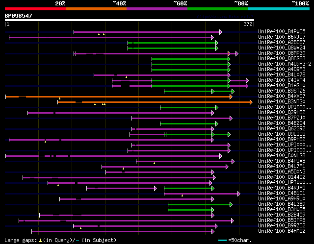Open hit UniRef100_B4PWC5
The width and height of the screenshot is (314, 244).
(282, 31)
